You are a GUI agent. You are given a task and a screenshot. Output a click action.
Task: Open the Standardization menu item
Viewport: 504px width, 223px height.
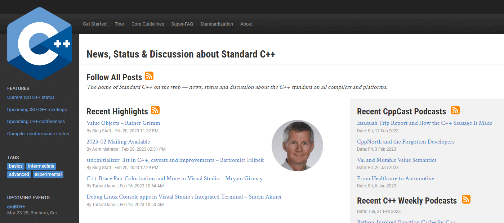tap(217, 24)
